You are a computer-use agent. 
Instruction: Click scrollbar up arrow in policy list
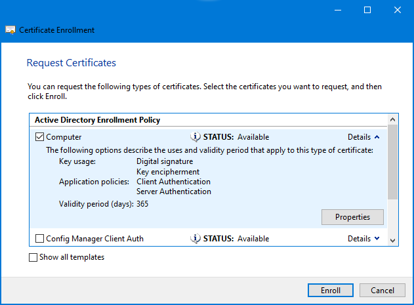392,119
